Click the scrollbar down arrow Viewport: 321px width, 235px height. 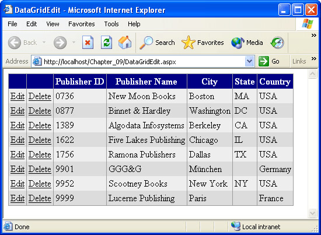pos(312,213)
